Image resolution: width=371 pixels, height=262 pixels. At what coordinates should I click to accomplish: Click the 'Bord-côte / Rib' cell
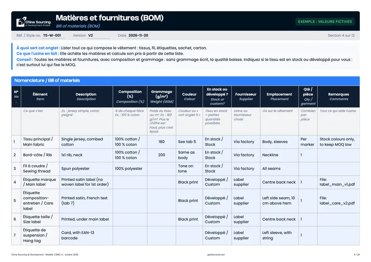40,155
